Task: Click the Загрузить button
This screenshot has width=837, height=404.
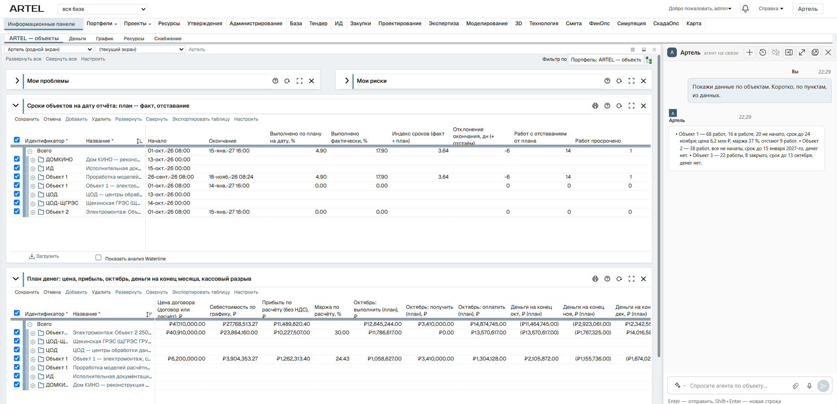Action: pos(44,256)
